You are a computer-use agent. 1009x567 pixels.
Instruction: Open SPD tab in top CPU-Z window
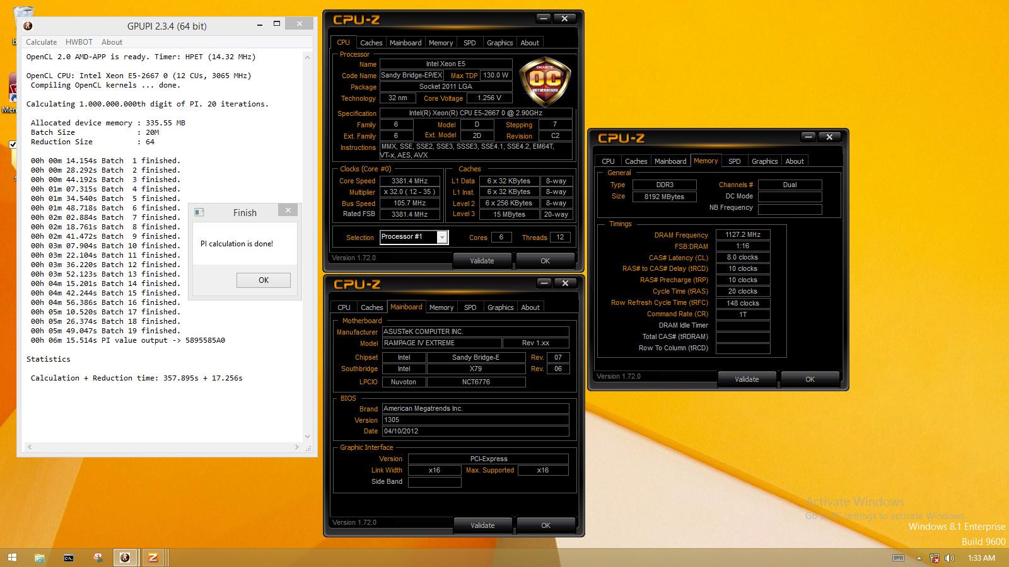pyautogui.click(x=470, y=43)
